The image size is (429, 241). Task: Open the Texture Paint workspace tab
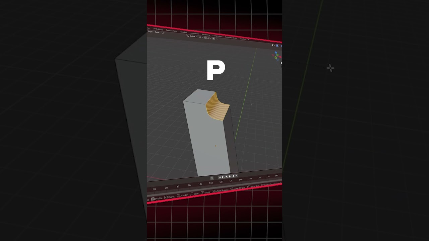pyautogui.click(x=172, y=31)
